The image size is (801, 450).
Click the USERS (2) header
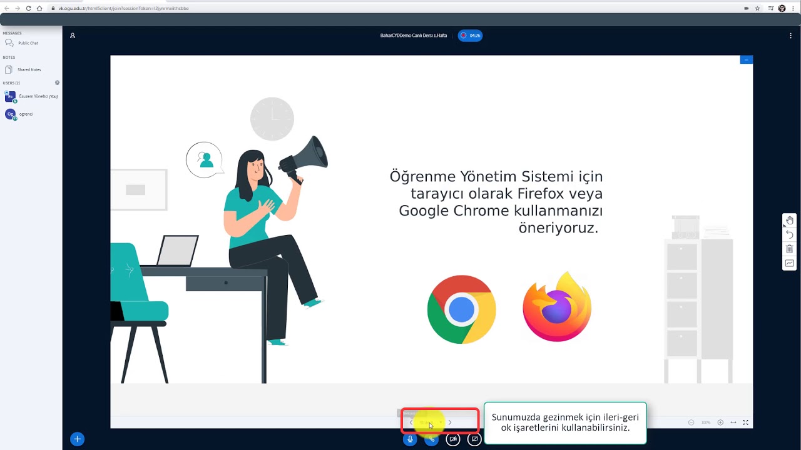pyautogui.click(x=11, y=82)
